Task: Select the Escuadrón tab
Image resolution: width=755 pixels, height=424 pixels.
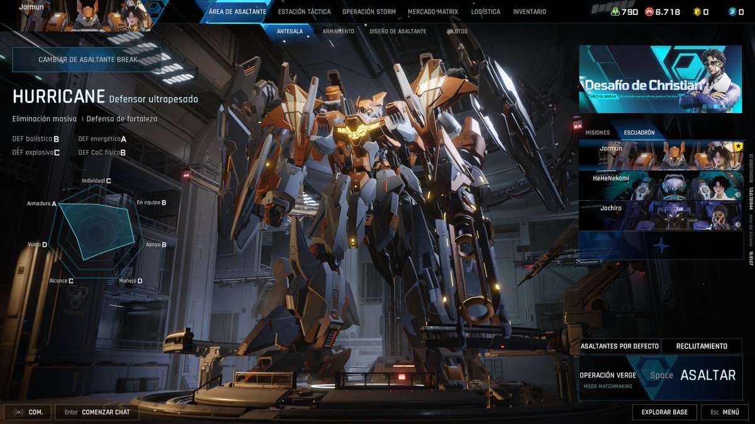Action: (639, 133)
